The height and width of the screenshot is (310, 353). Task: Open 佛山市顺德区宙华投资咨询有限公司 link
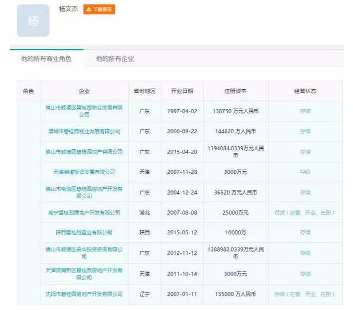[x=84, y=253]
